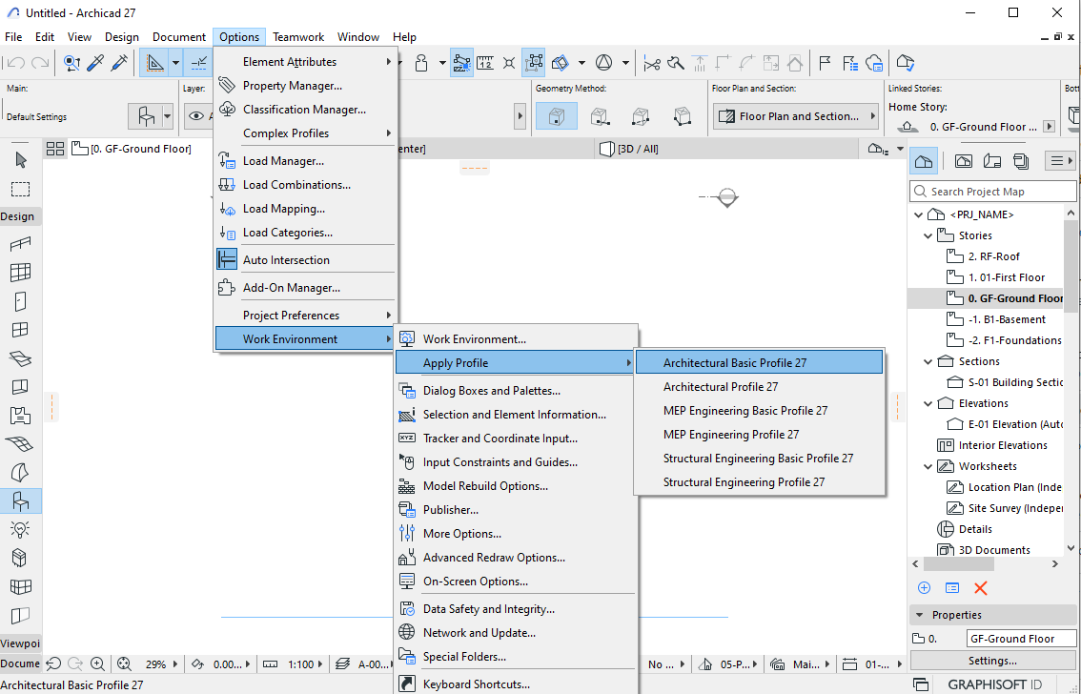Collapse the <PRJ_NAME> root node
1081x694 pixels.
coord(918,215)
